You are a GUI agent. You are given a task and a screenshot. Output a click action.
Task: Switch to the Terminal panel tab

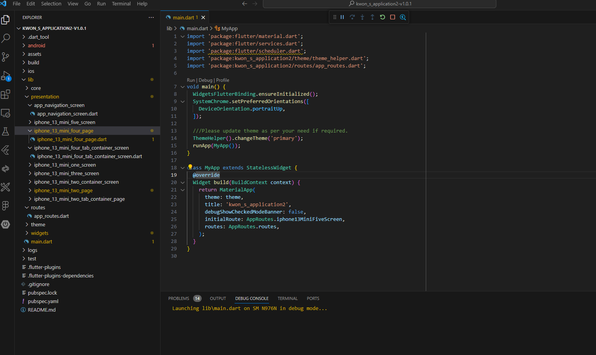coord(288,298)
